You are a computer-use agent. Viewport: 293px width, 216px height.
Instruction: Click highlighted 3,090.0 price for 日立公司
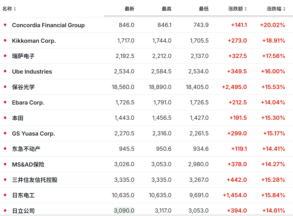tap(124, 210)
